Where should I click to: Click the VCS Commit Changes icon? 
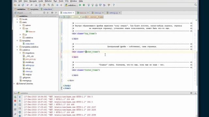92,5
